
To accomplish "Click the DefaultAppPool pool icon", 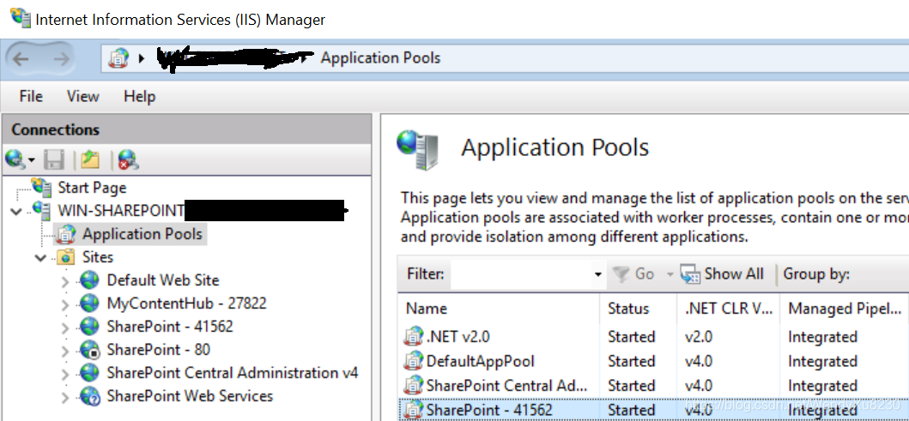I will tap(413, 361).
